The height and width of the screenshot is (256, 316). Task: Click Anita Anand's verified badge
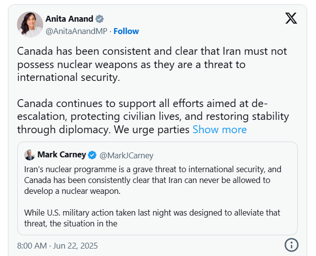tap(100, 19)
